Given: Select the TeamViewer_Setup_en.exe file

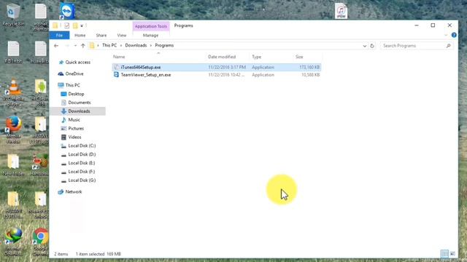Looking at the screenshot, I should pos(217,75).
